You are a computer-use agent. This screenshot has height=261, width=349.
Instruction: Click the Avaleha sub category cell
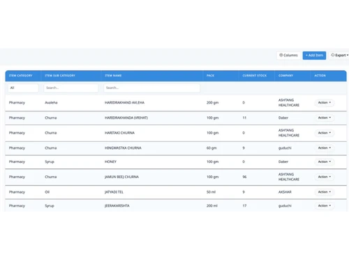pos(51,102)
